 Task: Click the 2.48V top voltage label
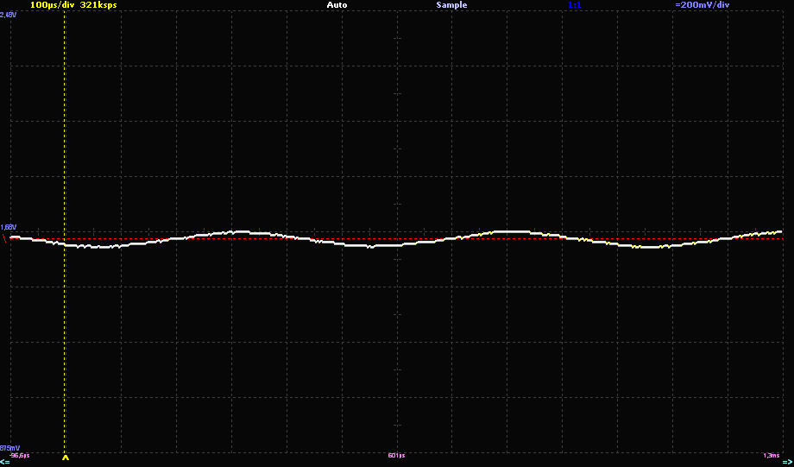pyautogui.click(x=9, y=14)
